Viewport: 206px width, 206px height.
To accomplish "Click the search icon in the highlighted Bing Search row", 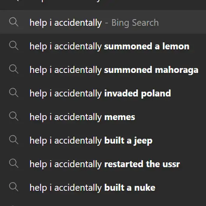I will 14,22.
